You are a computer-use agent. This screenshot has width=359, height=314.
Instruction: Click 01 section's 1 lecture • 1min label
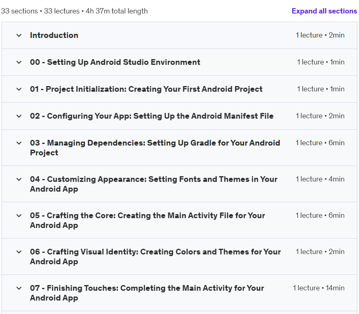point(321,89)
